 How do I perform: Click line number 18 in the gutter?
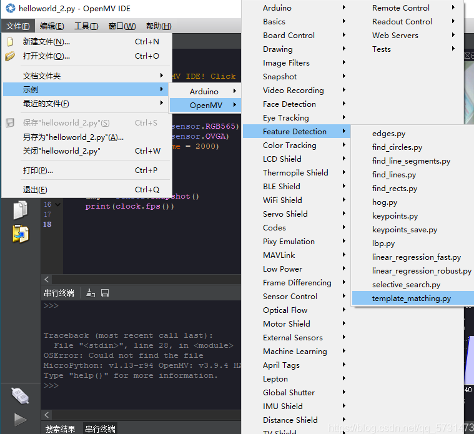(47, 224)
